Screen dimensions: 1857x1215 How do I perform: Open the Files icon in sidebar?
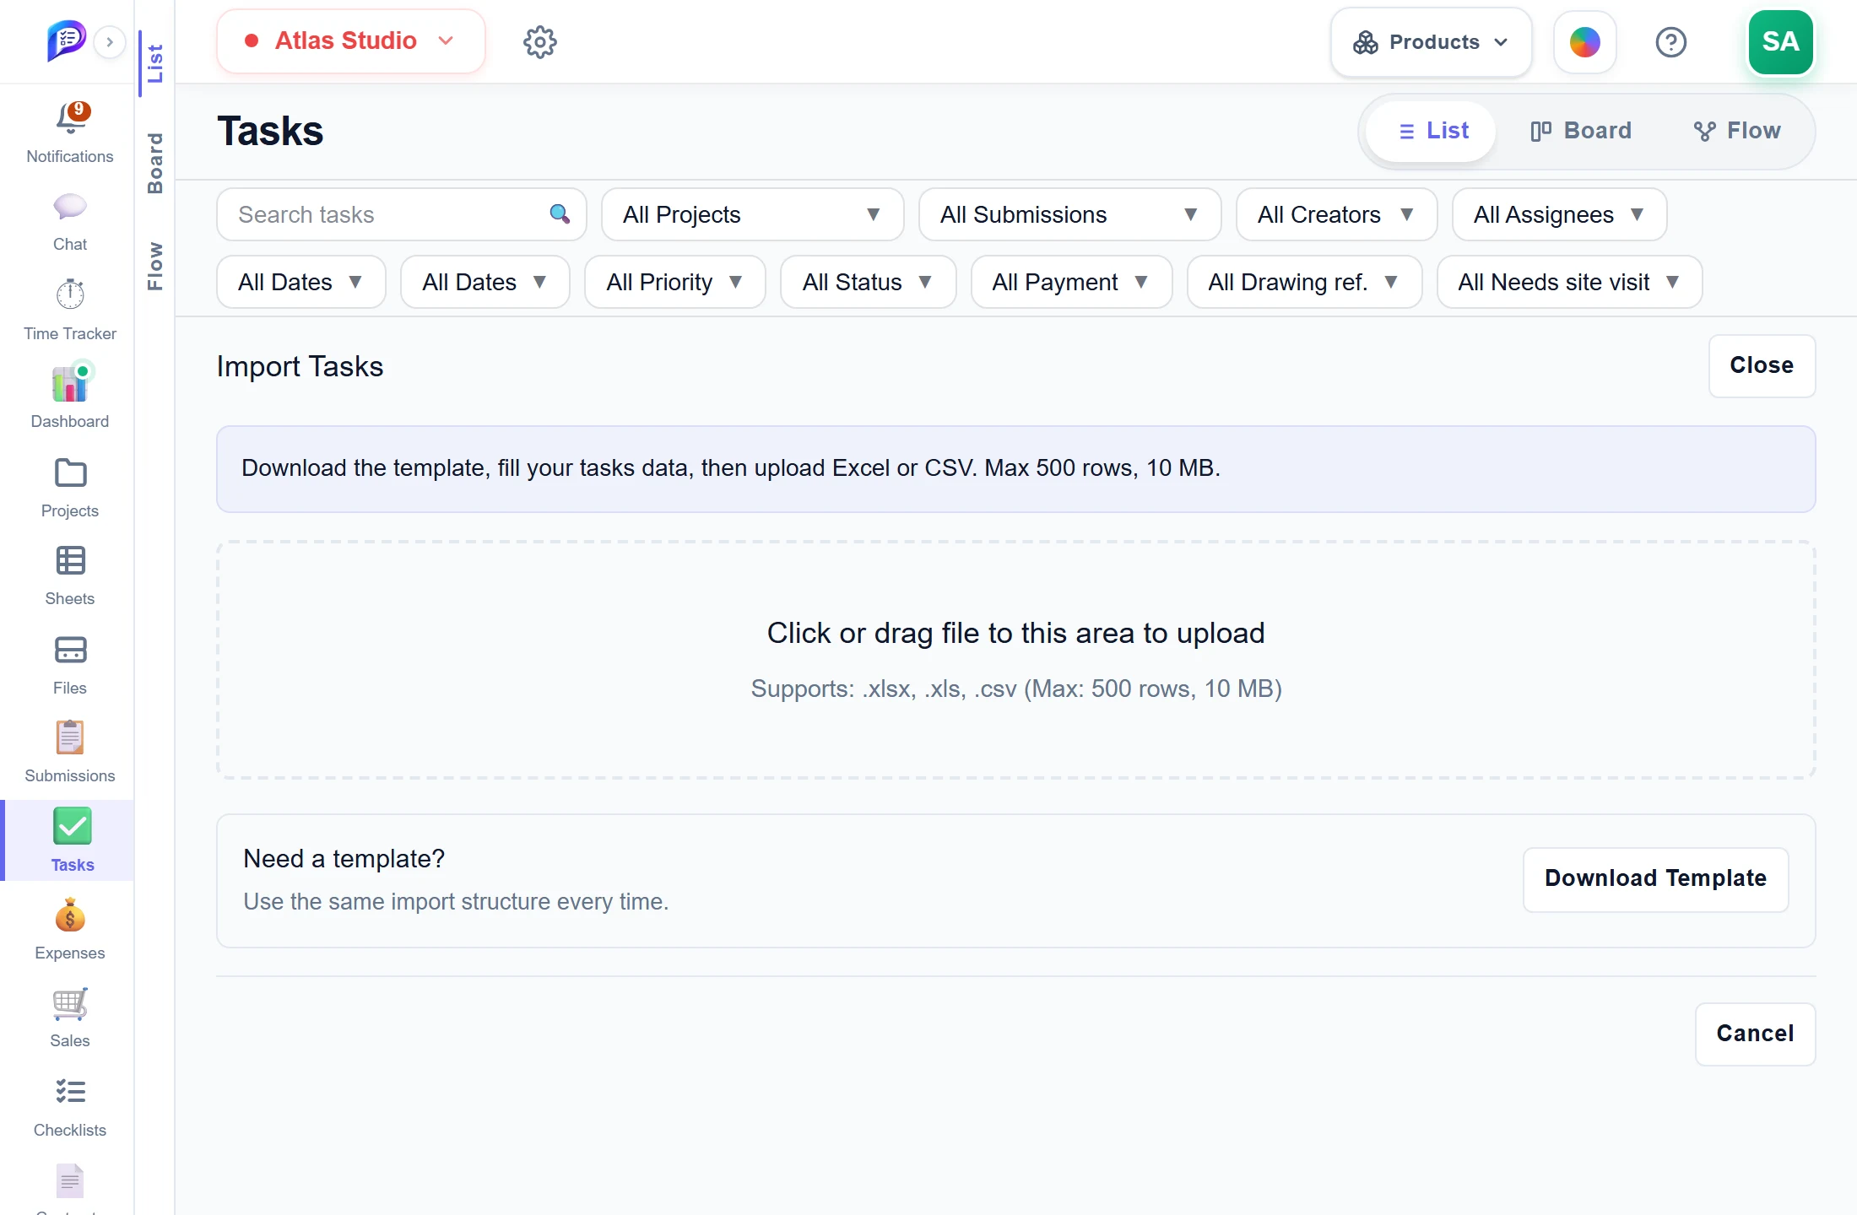coord(70,651)
